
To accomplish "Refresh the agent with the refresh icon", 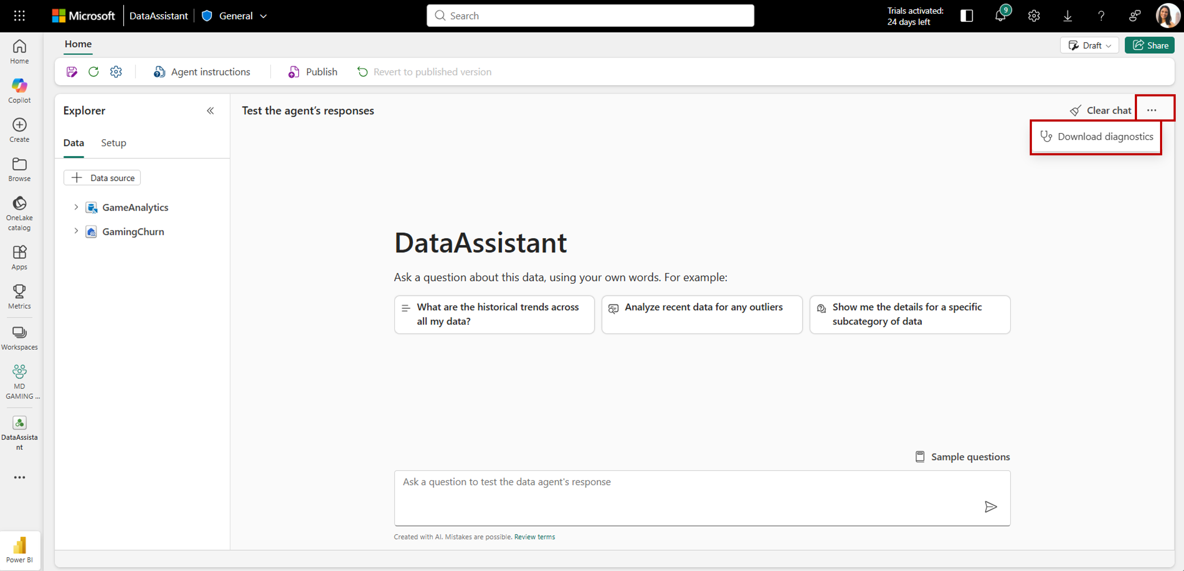I will point(93,72).
